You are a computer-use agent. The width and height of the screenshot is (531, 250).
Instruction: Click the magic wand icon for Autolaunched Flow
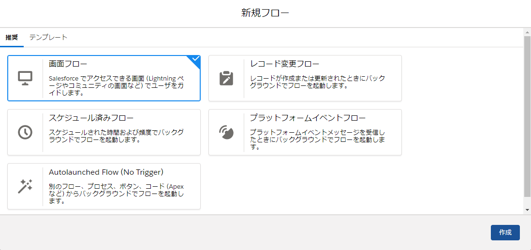tap(25, 186)
